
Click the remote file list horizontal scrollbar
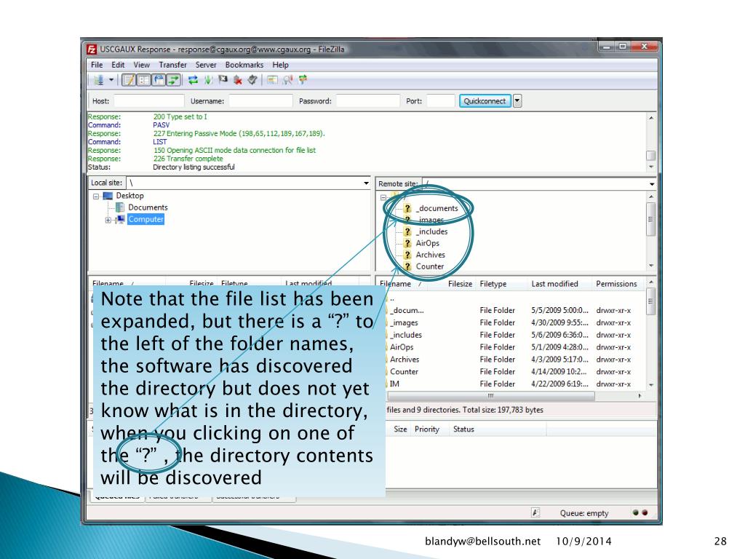coord(491,396)
